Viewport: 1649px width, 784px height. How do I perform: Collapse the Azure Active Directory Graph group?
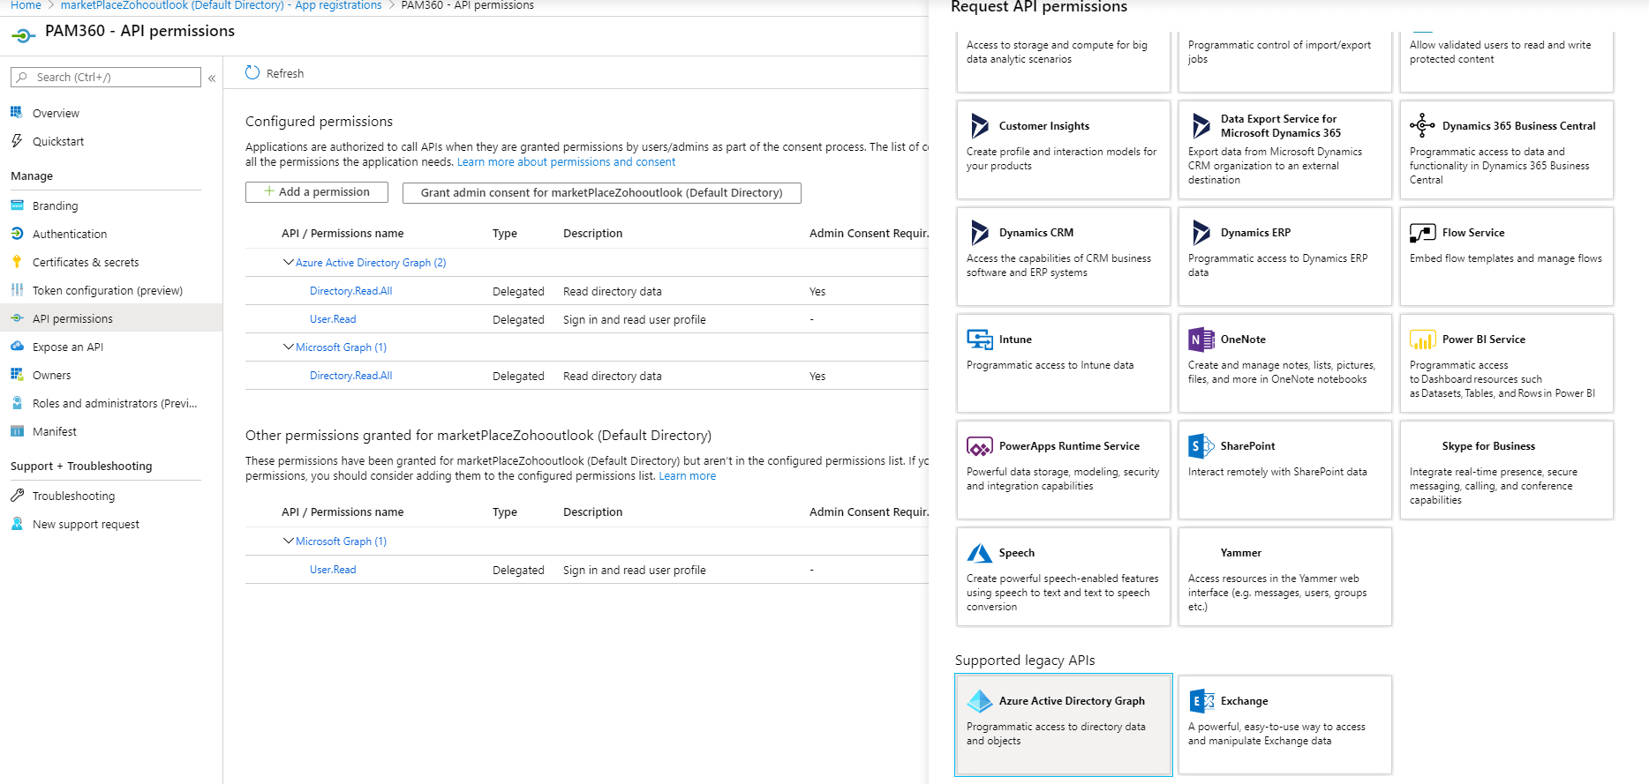click(x=288, y=262)
